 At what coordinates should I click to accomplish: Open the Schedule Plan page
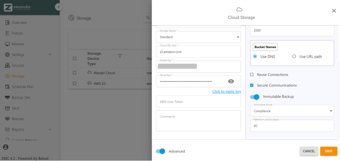(x=23, y=87)
